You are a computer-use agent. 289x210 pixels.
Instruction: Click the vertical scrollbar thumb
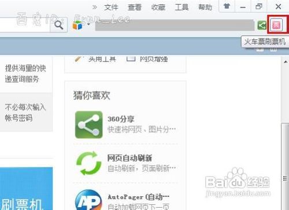285,166
